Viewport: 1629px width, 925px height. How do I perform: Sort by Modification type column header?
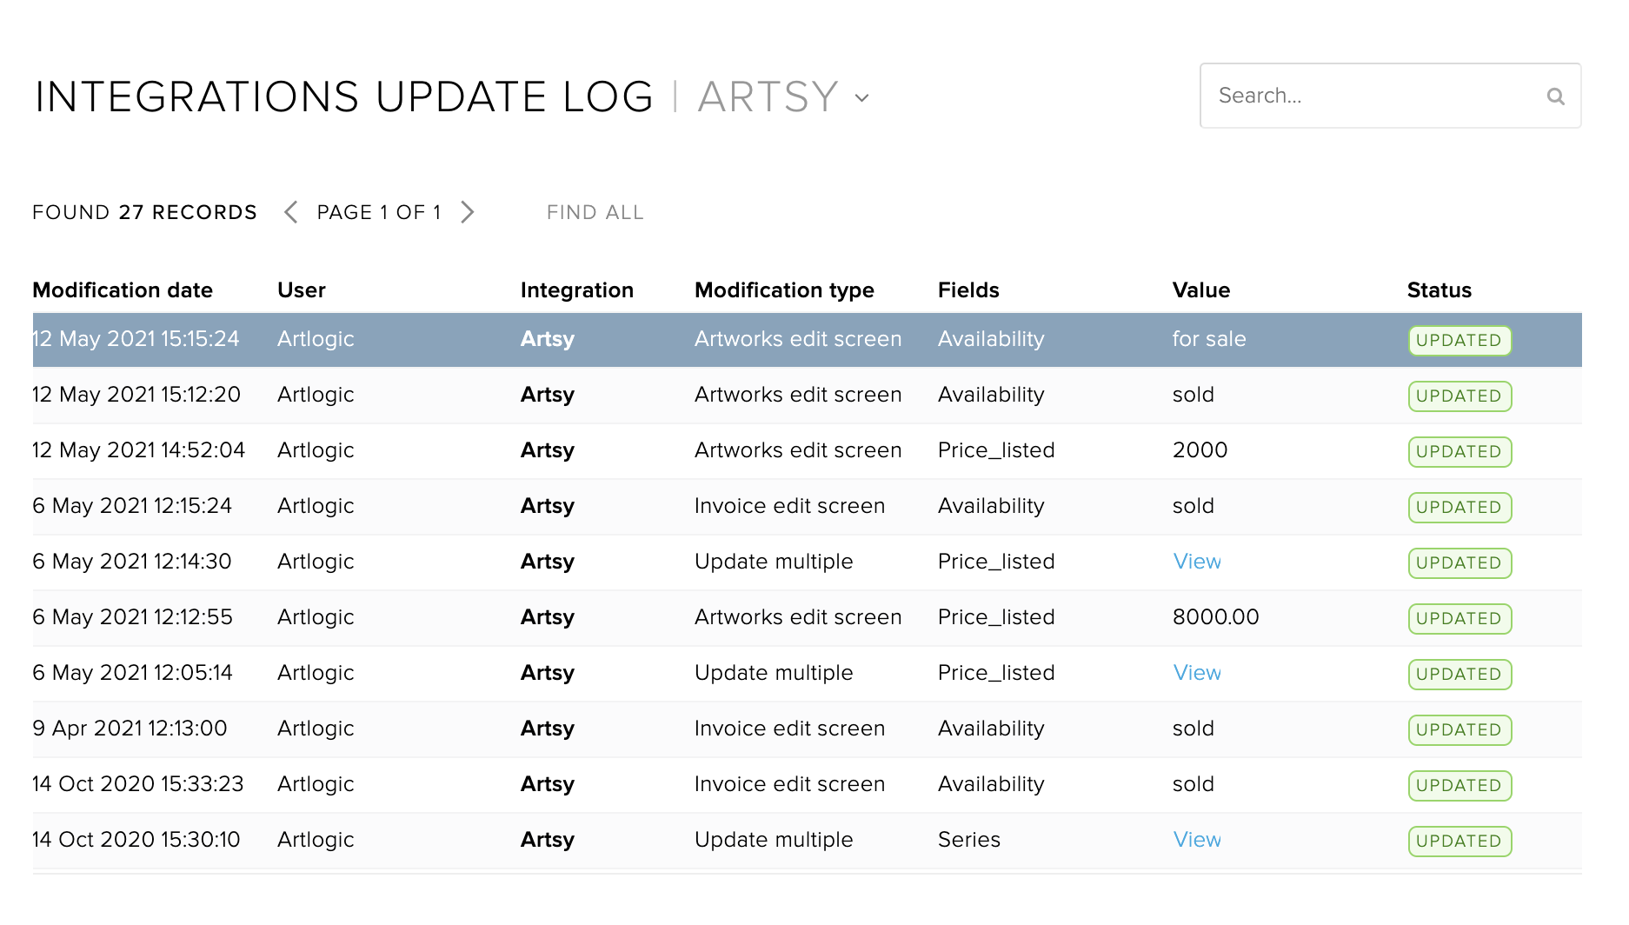click(x=784, y=290)
